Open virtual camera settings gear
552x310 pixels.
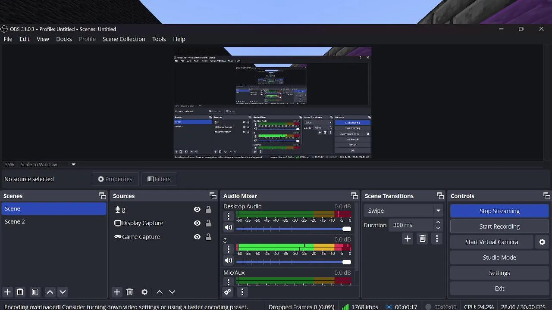pyautogui.click(x=543, y=242)
